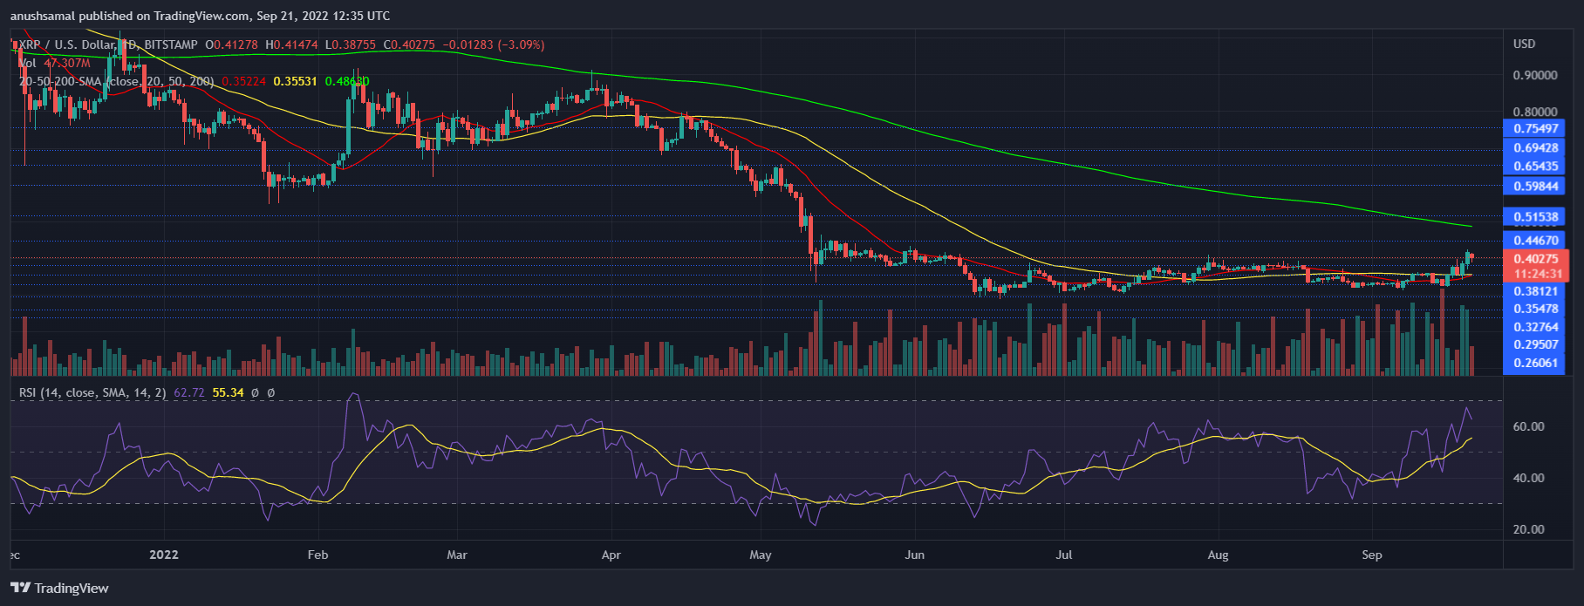1584x606 pixels.
Task: Click the red SMA 20 value 0.35224
Action: click(243, 81)
